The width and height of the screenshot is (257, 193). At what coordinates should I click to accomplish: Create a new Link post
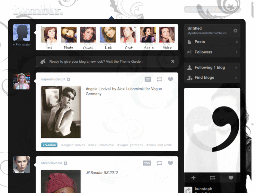tap(108, 38)
